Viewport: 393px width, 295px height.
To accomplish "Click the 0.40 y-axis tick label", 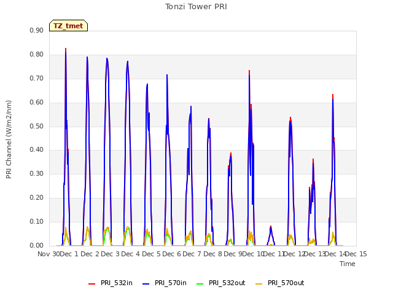I will click(37, 150).
